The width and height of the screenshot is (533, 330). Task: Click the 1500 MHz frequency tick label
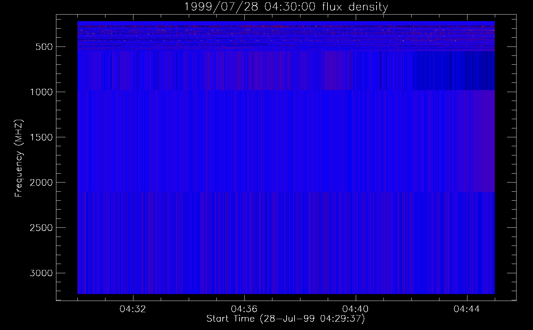pos(41,137)
